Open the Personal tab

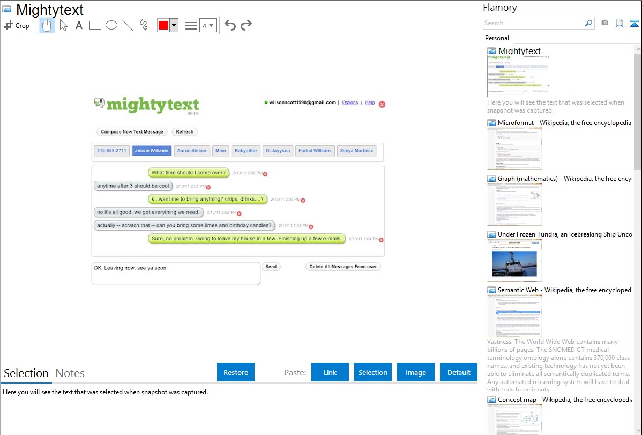tap(497, 38)
